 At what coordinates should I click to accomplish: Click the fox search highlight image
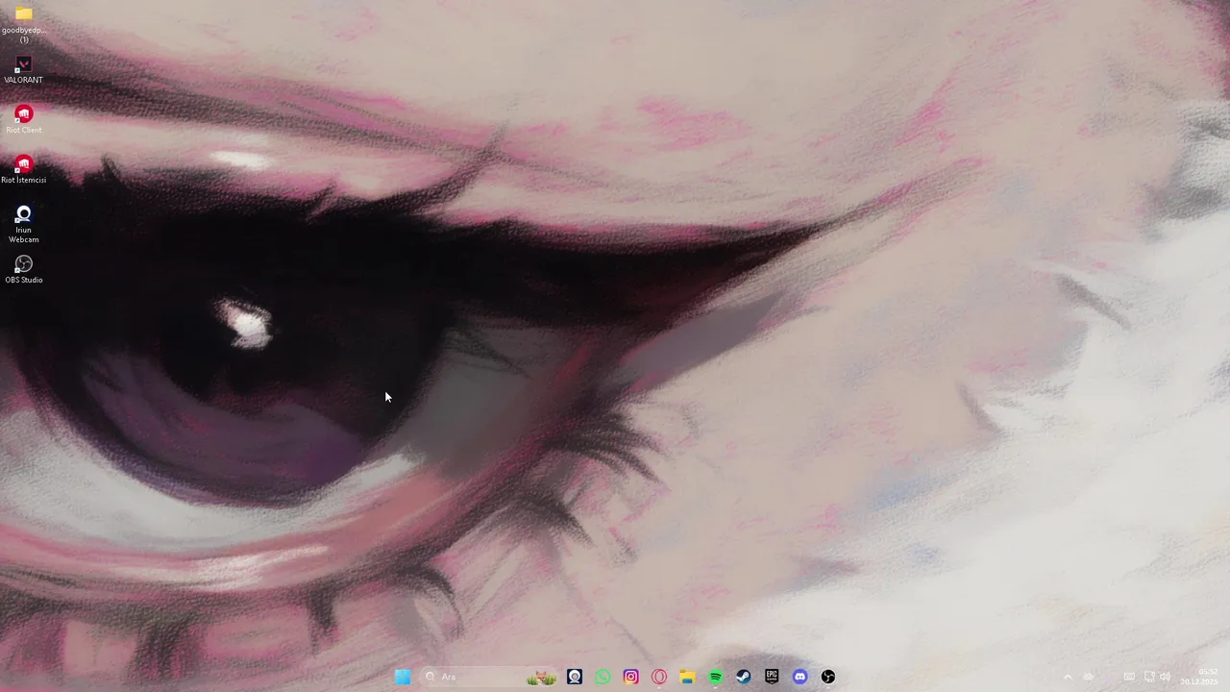pyautogui.click(x=542, y=678)
